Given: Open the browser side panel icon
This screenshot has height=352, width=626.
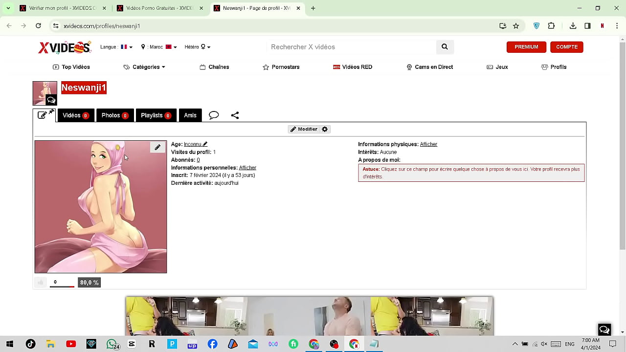Looking at the screenshot, I should pos(587,26).
